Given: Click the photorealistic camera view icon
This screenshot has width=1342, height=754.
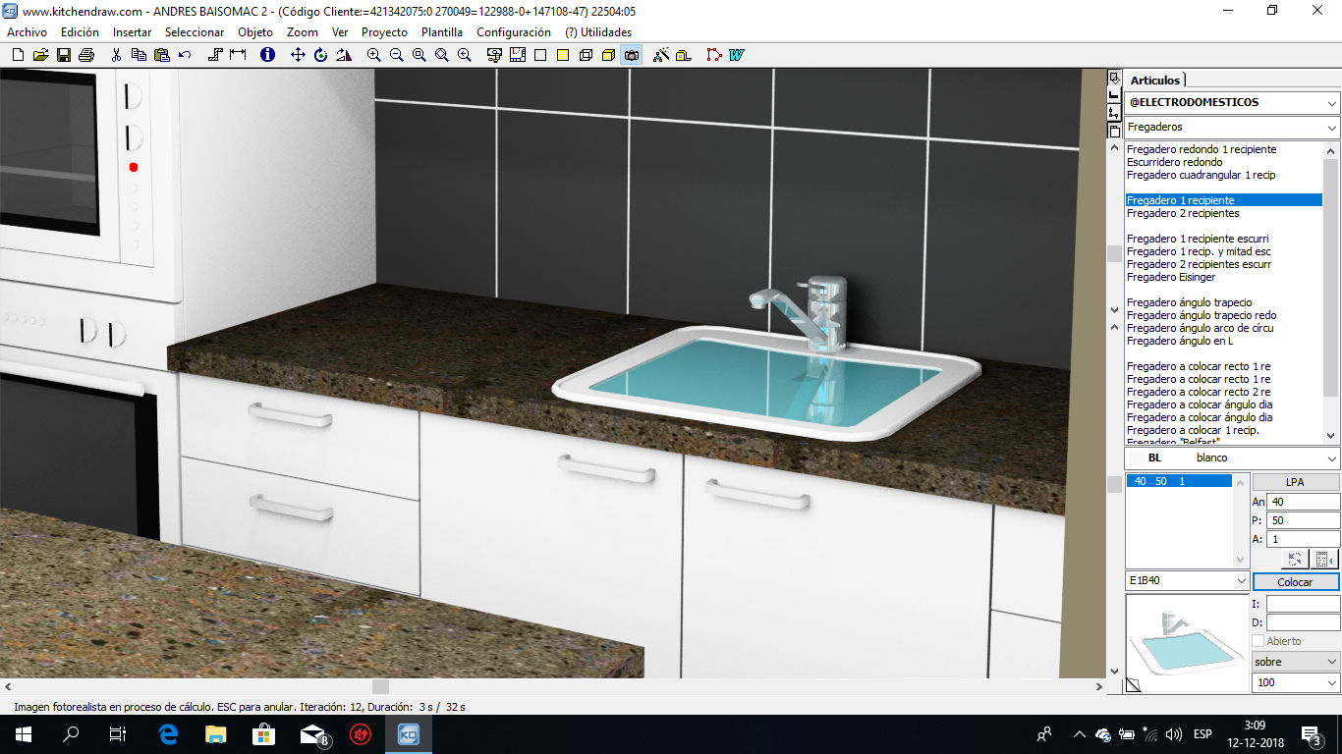Looking at the screenshot, I should [x=631, y=55].
